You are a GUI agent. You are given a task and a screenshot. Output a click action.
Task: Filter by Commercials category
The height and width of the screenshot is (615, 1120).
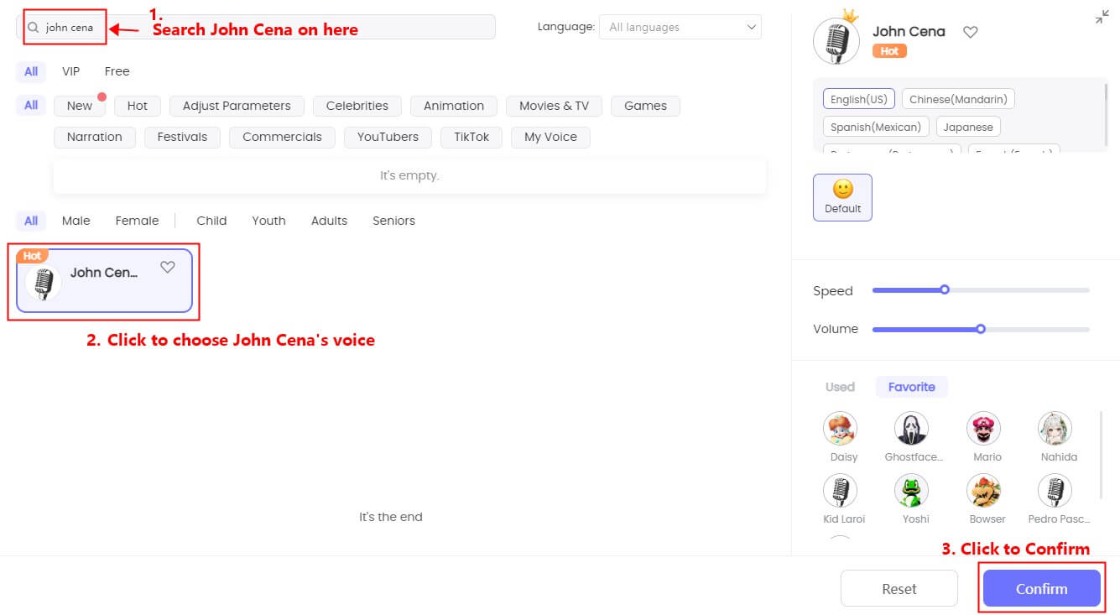(x=282, y=137)
